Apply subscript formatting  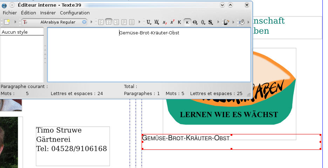[164, 22]
